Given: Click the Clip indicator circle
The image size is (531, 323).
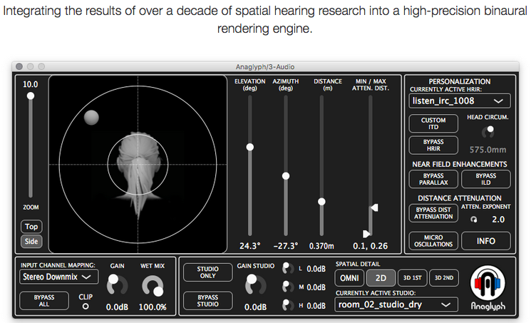Looking at the screenshot, I should click(86, 307).
